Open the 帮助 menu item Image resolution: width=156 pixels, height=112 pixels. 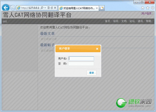[x=148, y=21]
